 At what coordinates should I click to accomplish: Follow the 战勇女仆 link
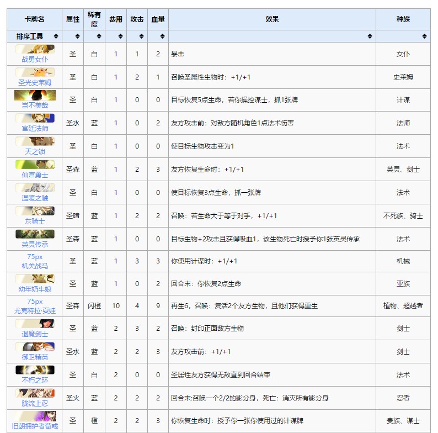pos(35,59)
